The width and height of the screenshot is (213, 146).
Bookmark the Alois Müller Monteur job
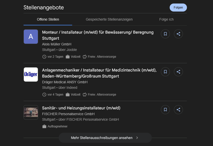[x=165, y=34]
